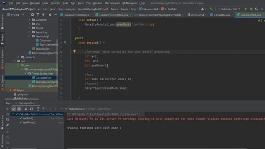
Task: Open the Bookmarks sidebar tool window
Action: click(x=2, y=123)
